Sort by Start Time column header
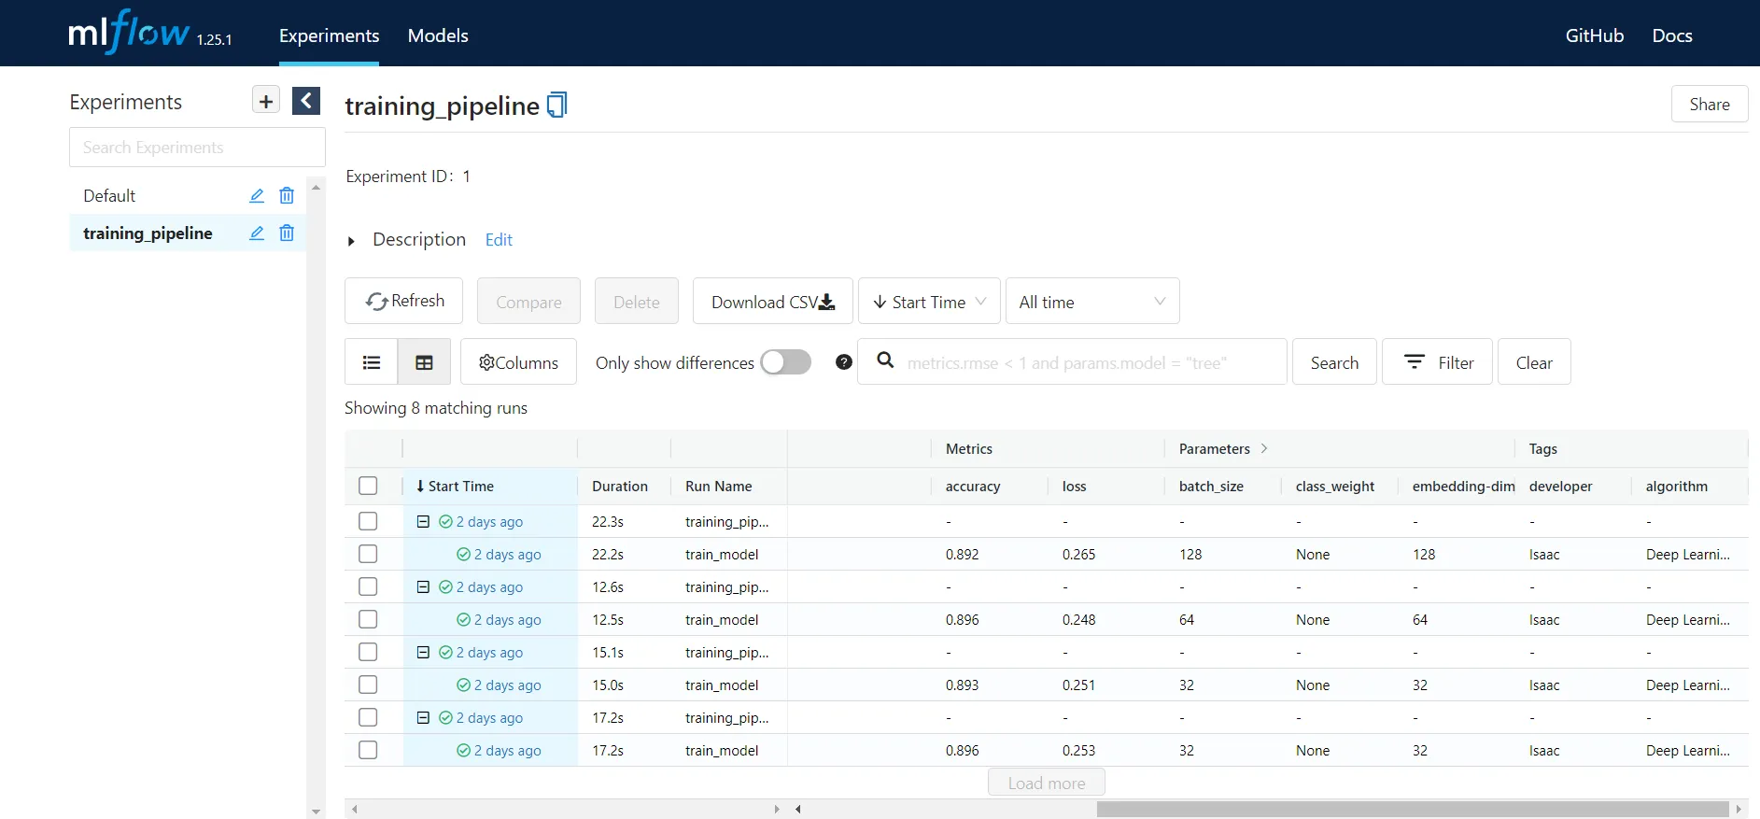Viewport: 1760px width, 819px height. pyautogui.click(x=490, y=486)
